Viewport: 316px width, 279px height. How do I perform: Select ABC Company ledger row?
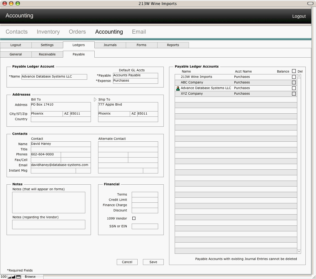point(236,83)
